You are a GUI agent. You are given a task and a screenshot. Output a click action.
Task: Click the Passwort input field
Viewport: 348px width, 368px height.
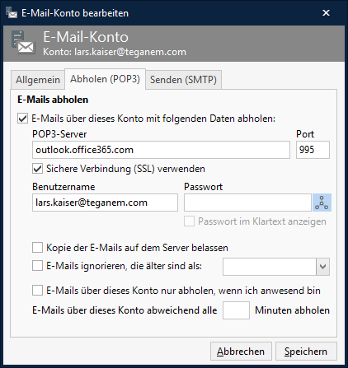click(247, 203)
